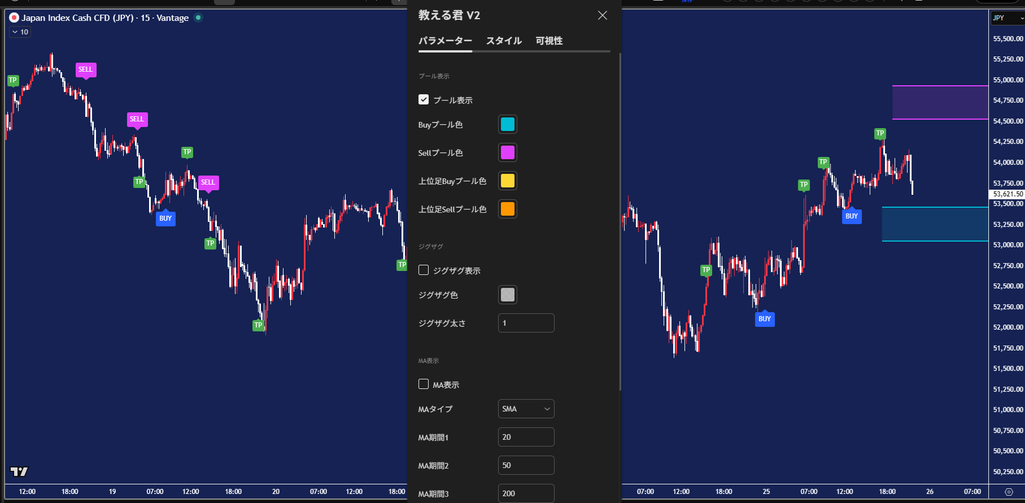Click the MA期間2 field showing 50

click(526, 466)
